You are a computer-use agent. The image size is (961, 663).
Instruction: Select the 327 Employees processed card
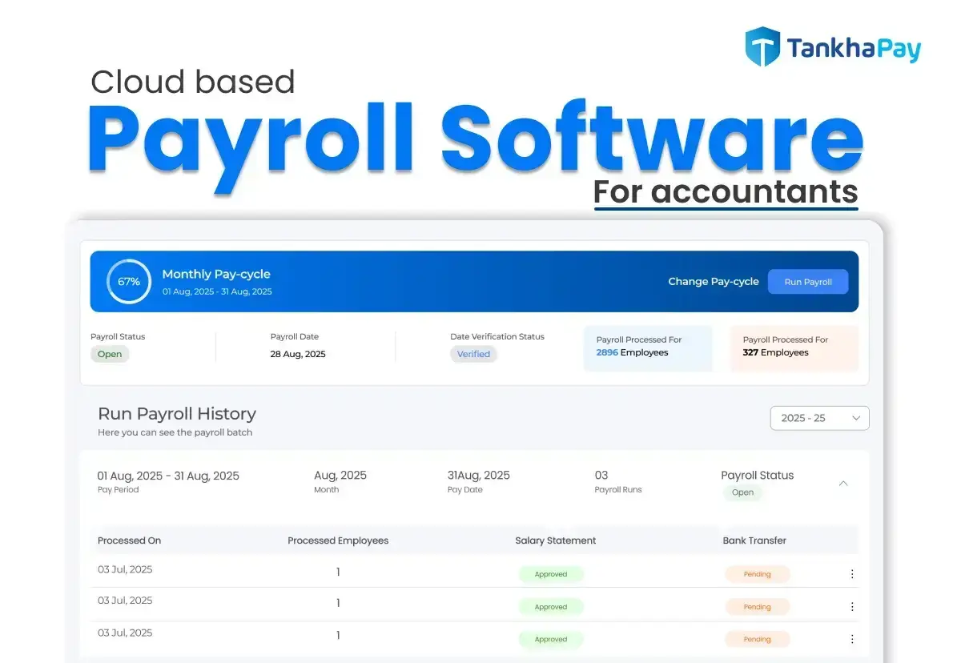(794, 348)
